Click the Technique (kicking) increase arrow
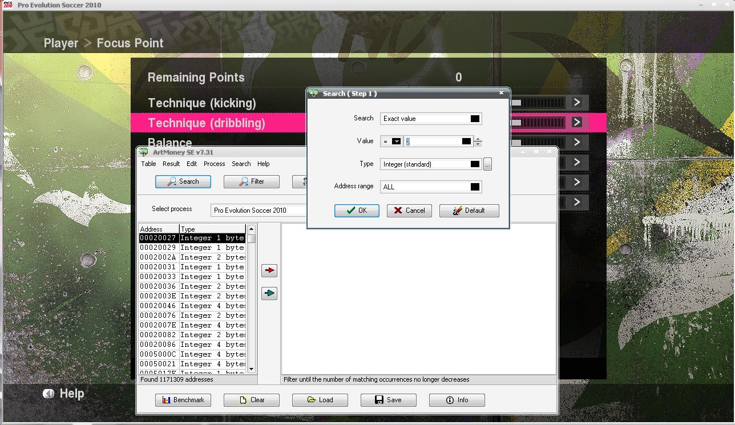The width and height of the screenshot is (735, 425). click(x=577, y=102)
